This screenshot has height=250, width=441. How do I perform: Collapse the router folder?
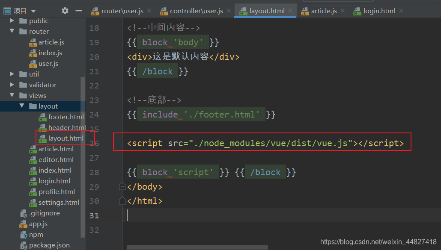(12, 31)
